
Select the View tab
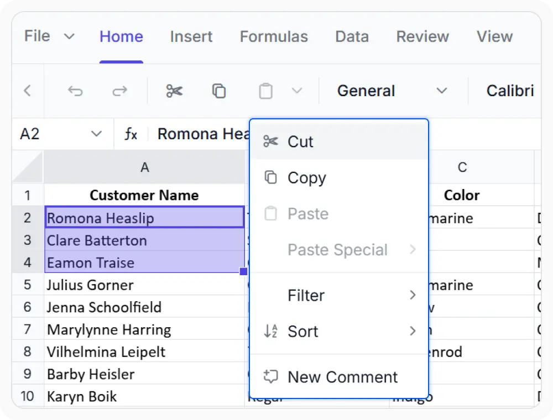pyautogui.click(x=494, y=36)
